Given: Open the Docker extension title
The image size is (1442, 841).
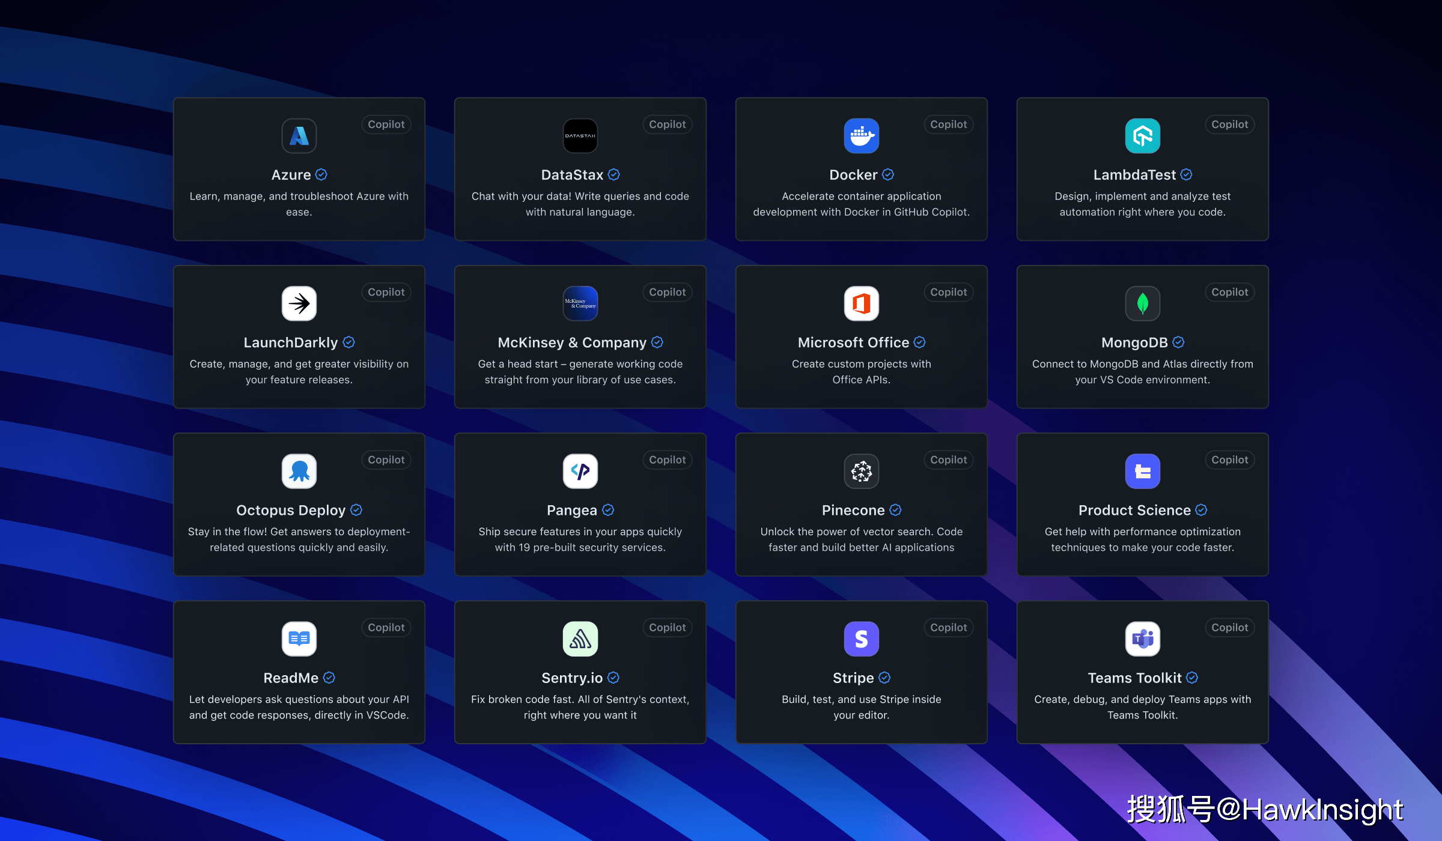Looking at the screenshot, I should coord(853,175).
